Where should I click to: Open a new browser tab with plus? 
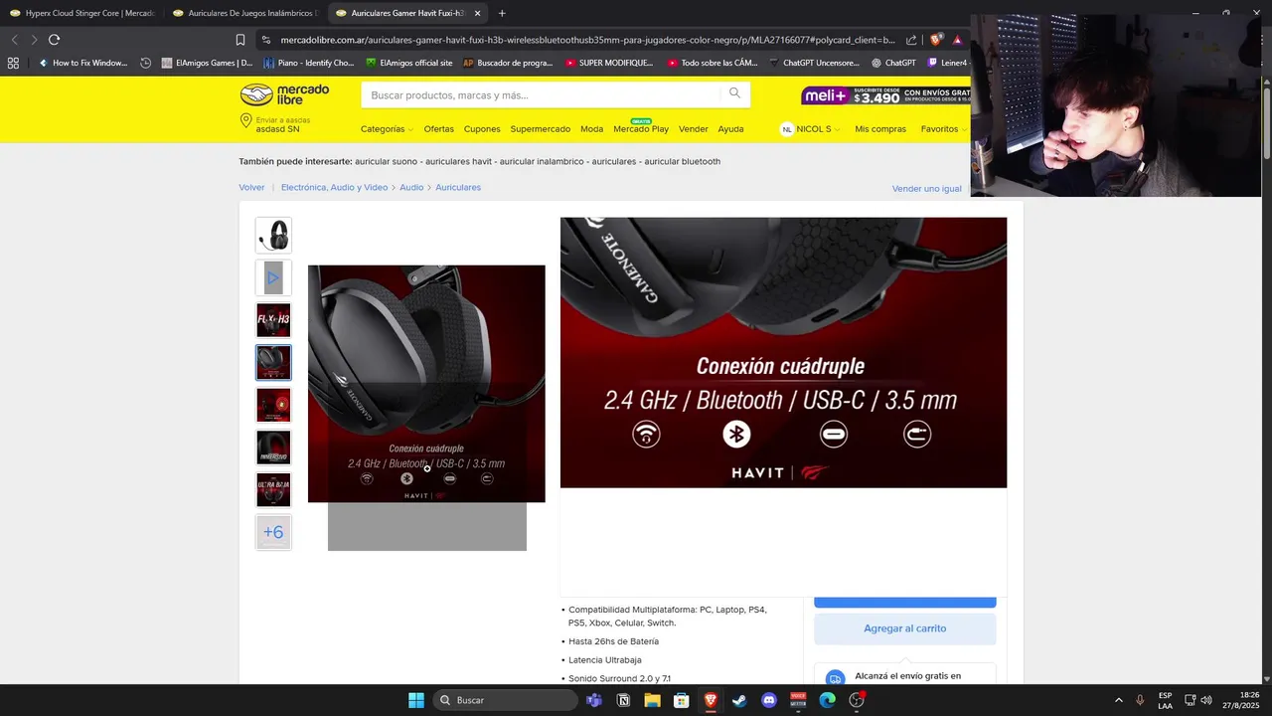[x=502, y=13]
